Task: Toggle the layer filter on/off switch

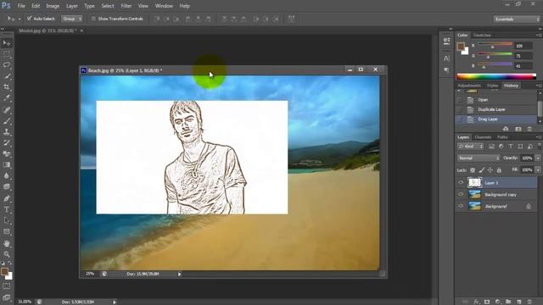Action: [x=540, y=147]
